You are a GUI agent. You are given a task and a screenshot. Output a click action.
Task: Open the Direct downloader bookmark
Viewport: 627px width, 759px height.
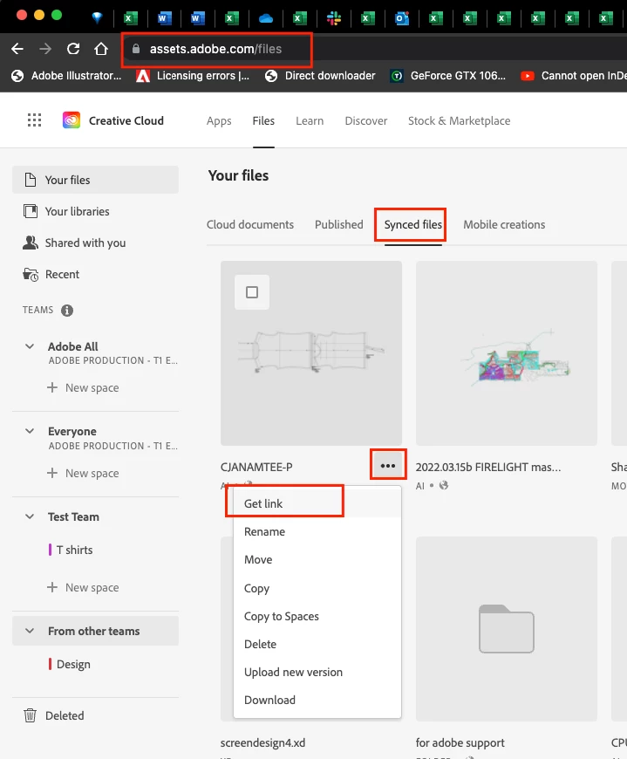(320, 76)
